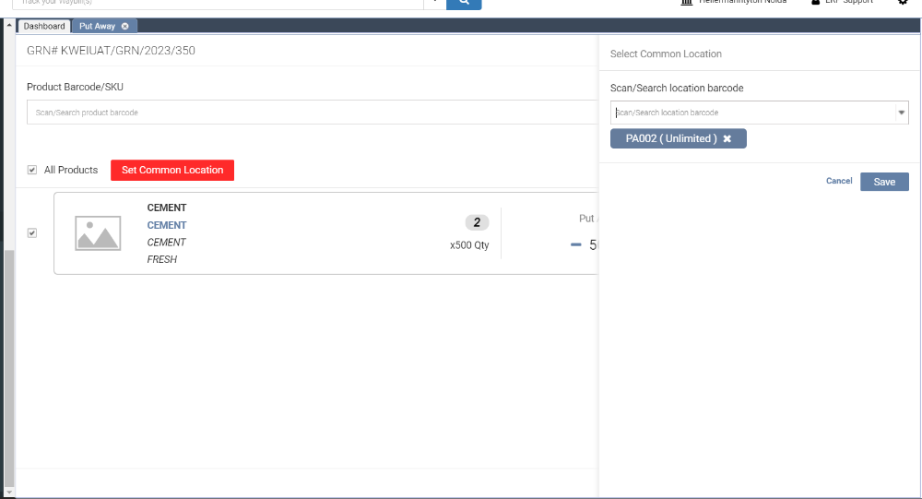922x499 pixels.
Task: Click the Cancel link
Action: pos(839,182)
